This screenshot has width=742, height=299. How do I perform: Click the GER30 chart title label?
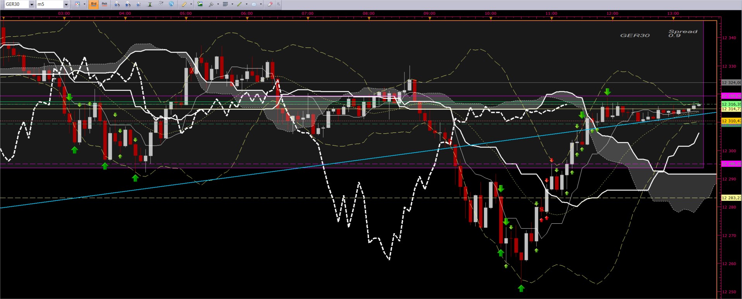pos(635,35)
